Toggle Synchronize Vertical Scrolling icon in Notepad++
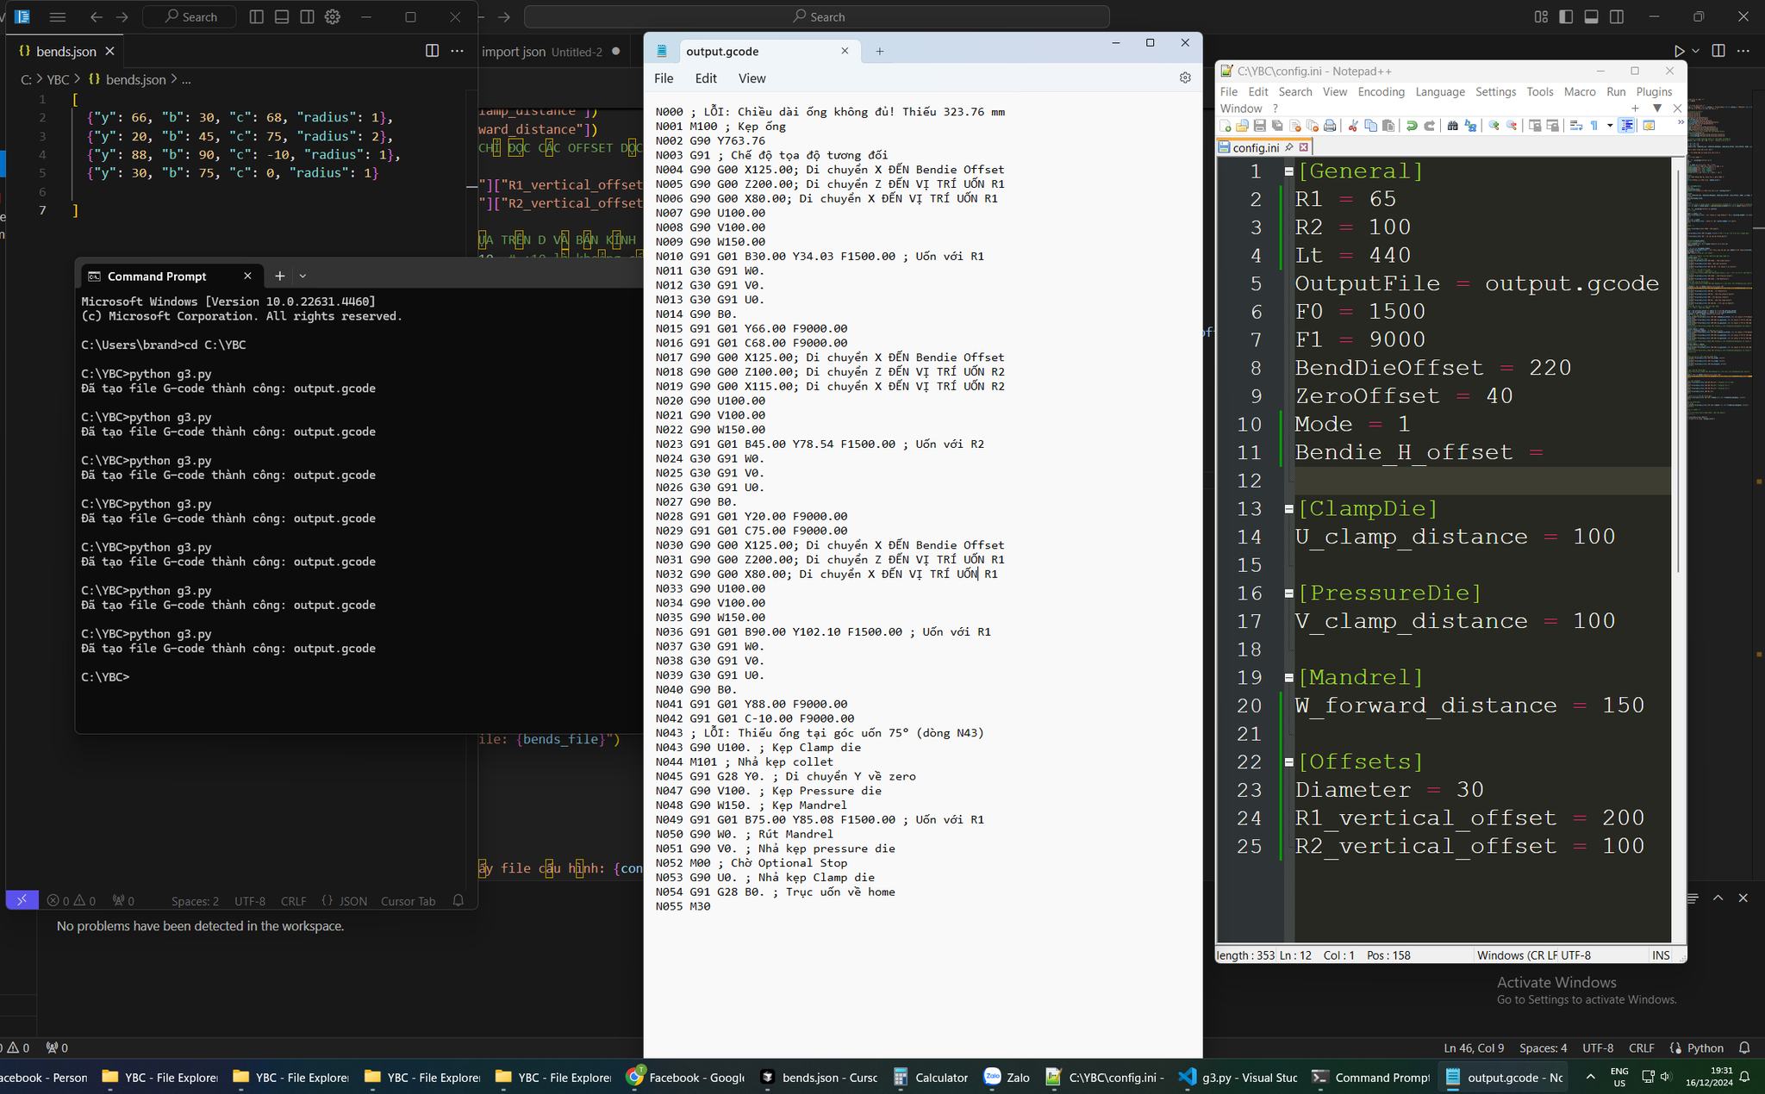 coord(1535,126)
